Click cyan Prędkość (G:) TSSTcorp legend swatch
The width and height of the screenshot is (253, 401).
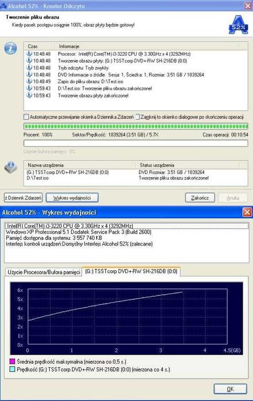pyautogui.click(x=12, y=369)
